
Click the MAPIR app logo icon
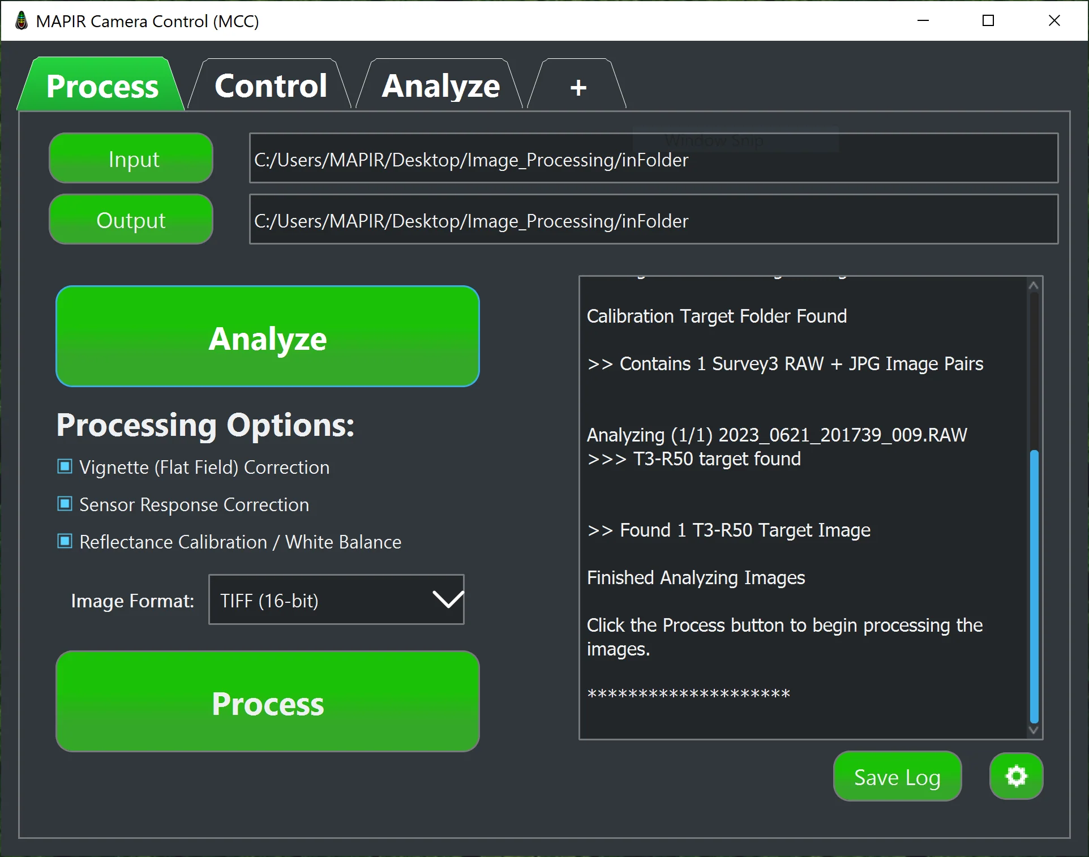pyautogui.click(x=22, y=21)
